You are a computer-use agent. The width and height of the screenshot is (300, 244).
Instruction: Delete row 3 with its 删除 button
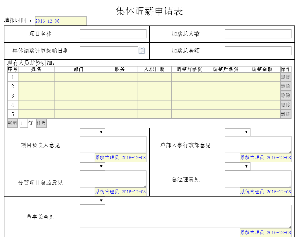click(286, 95)
